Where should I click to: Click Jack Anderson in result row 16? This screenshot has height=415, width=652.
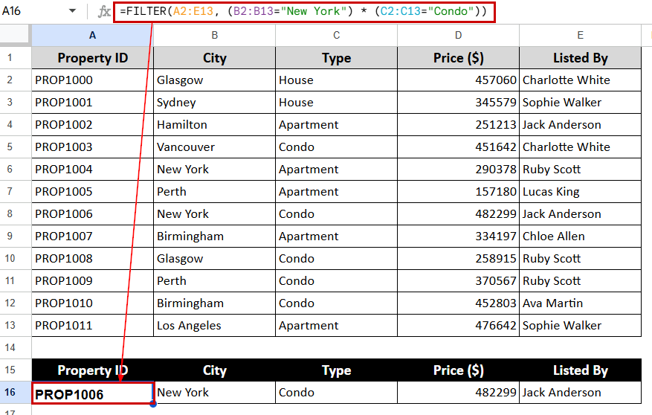[x=580, y=392]
